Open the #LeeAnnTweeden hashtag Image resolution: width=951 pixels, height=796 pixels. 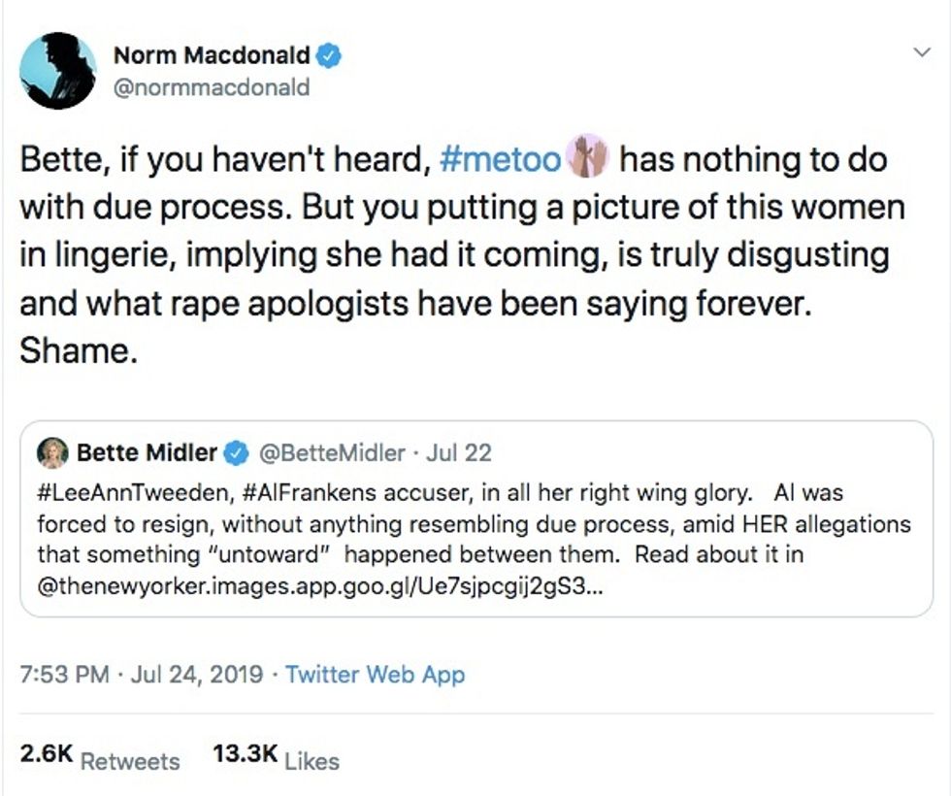coord(133,492)
